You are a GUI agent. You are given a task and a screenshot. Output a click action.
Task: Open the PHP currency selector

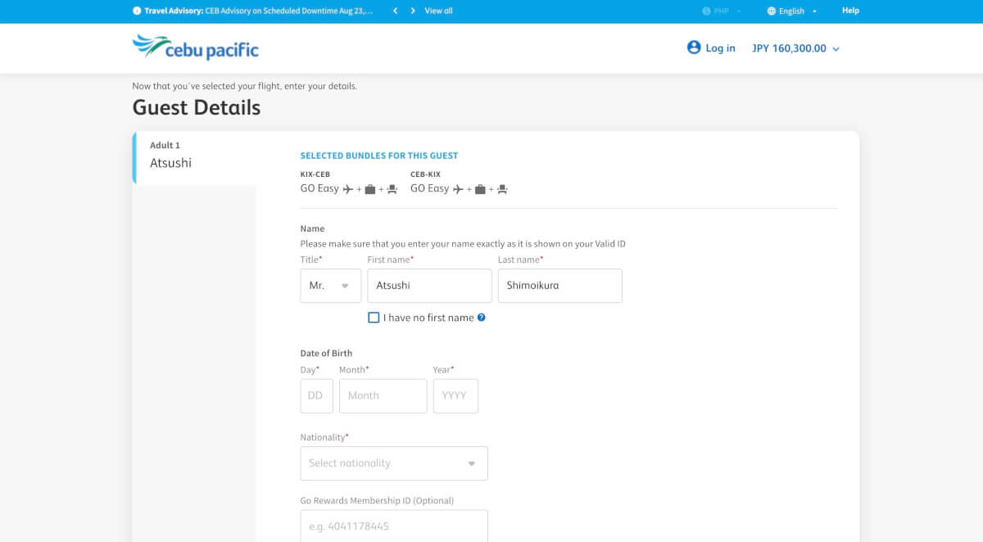pos(722,11)
